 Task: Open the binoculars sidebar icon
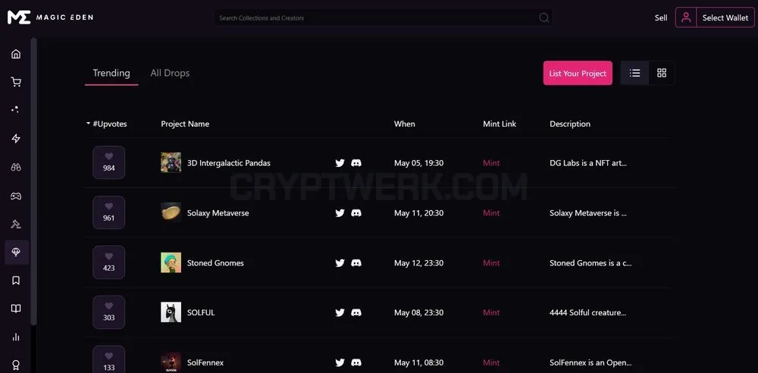16,168
